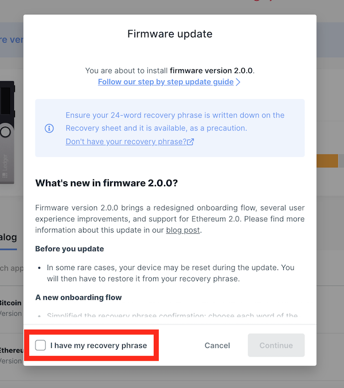This screenshot has height=388, width=344.
Task: Open the step by step update guide link
Action: pos(166,82)
